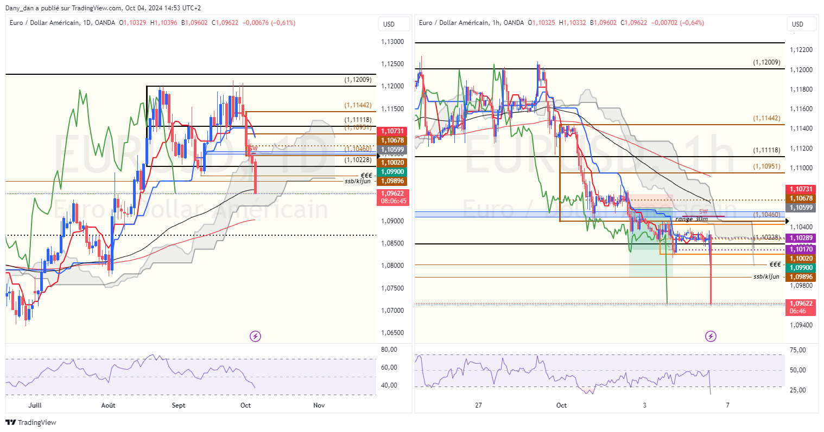
Task: Click the current price 1,09622 label on the 1h chart
Action: [x=801, y=307]
